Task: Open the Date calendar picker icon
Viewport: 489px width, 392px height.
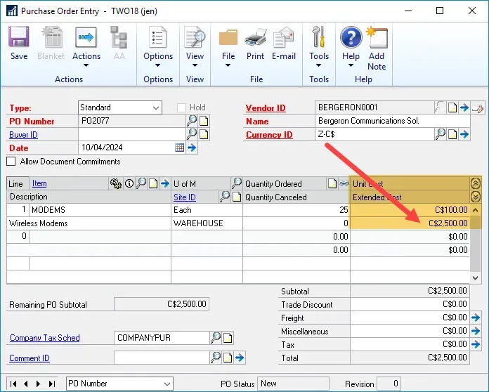Action: 179,148
